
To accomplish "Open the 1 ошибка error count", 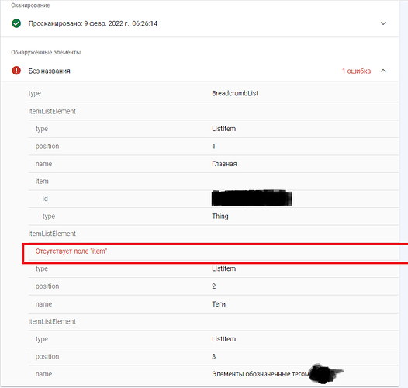I will [356, 71].
